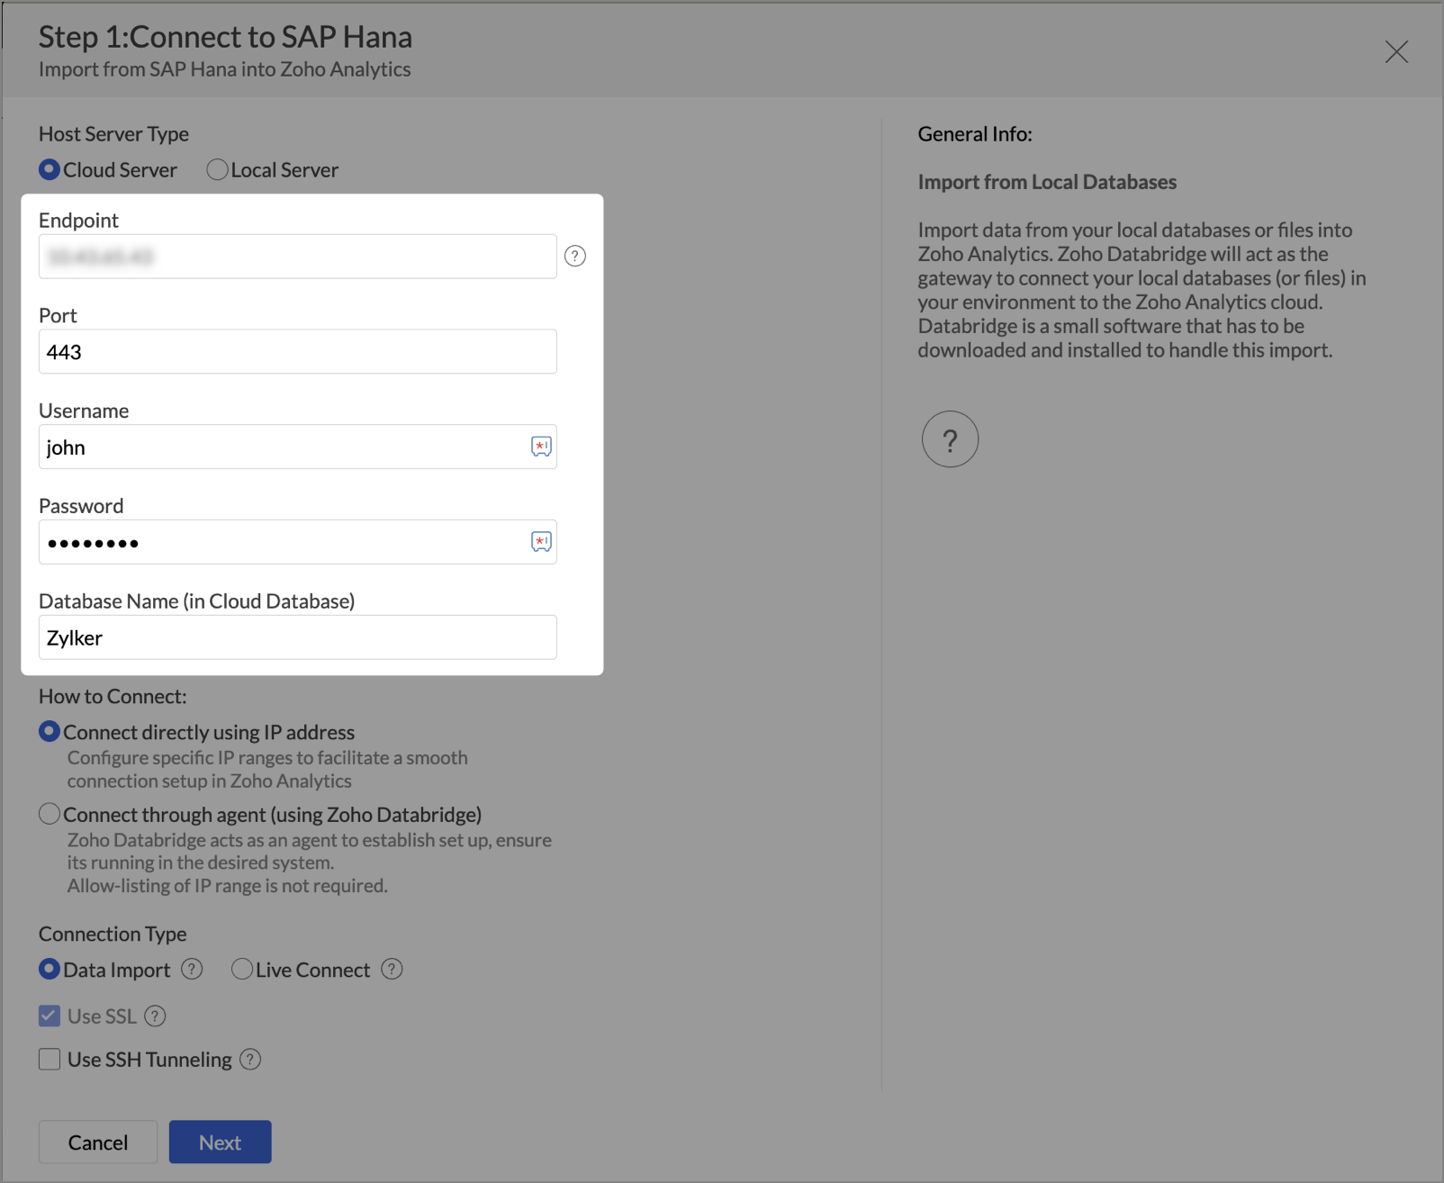Click the Cancel button

click(98, 1142)
